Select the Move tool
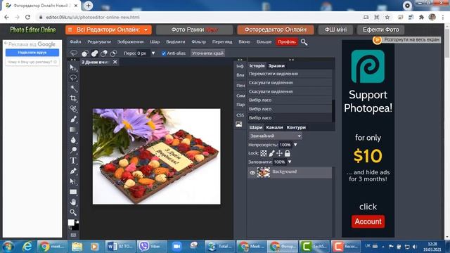450x253 pixels. [73, 67]
